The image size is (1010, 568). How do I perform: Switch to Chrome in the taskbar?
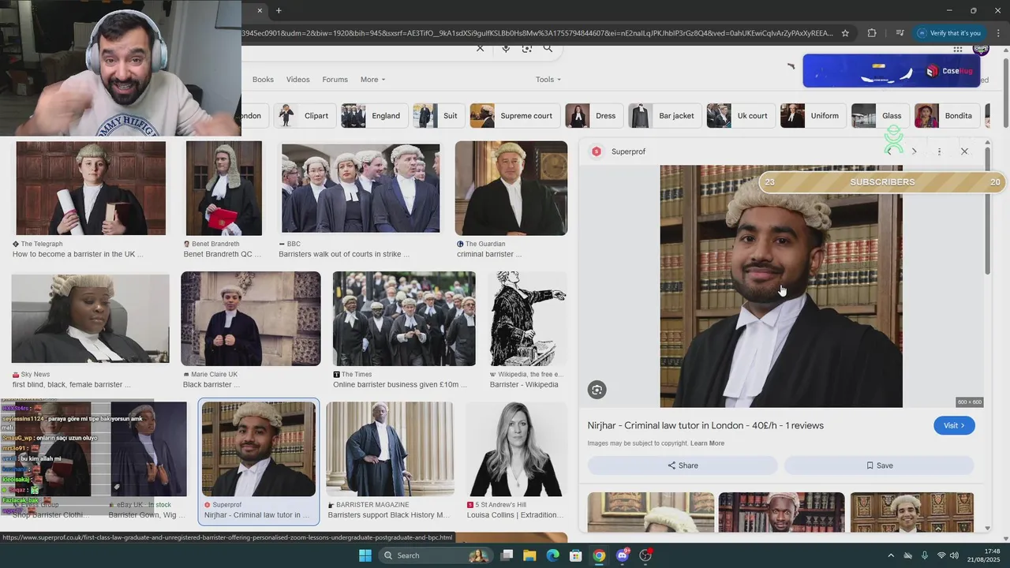tap(599, 555)
